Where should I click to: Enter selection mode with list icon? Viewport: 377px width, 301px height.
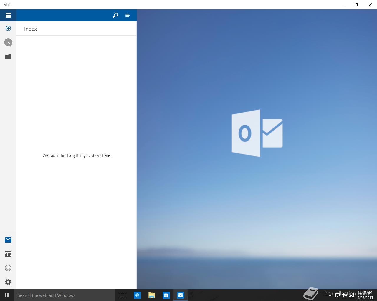point(127,15)
